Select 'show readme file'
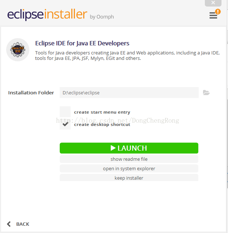This screenshot has height=233, width=228. pyautogui.click(x=129, y=159)
